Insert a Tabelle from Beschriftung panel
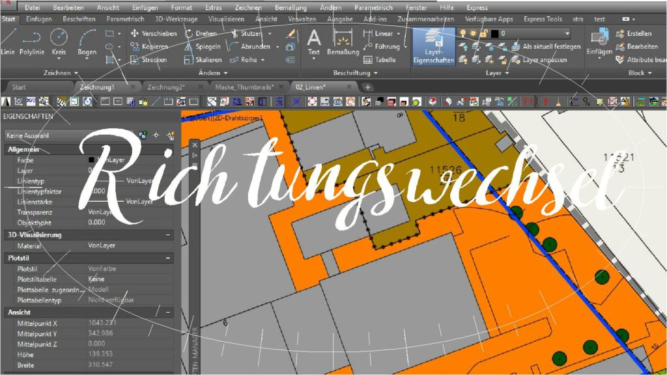Image resolution: width=667 pixels, height=375 pixels. (380, 60)
